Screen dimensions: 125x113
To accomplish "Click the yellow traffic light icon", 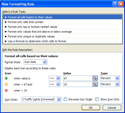I will (x=6, y=84).
